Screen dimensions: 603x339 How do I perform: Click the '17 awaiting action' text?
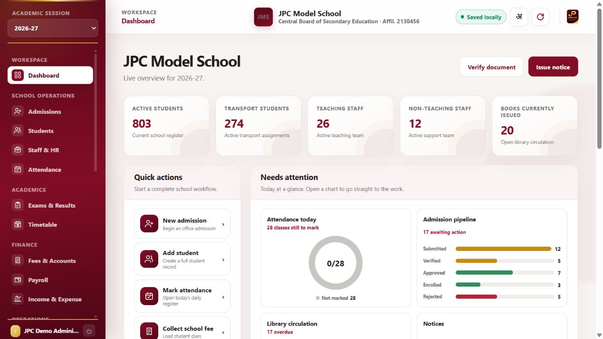pyautogui.click(x=444, y=232)
